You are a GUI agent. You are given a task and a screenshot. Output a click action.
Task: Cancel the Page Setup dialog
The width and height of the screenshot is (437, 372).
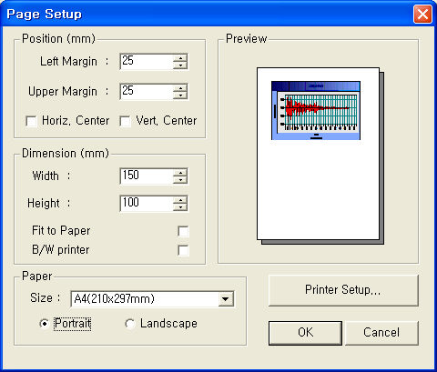point(381,333)
